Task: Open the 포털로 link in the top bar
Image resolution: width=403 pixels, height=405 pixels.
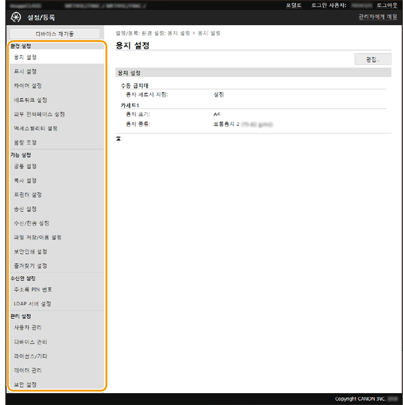Action: (x=294, y=5)
